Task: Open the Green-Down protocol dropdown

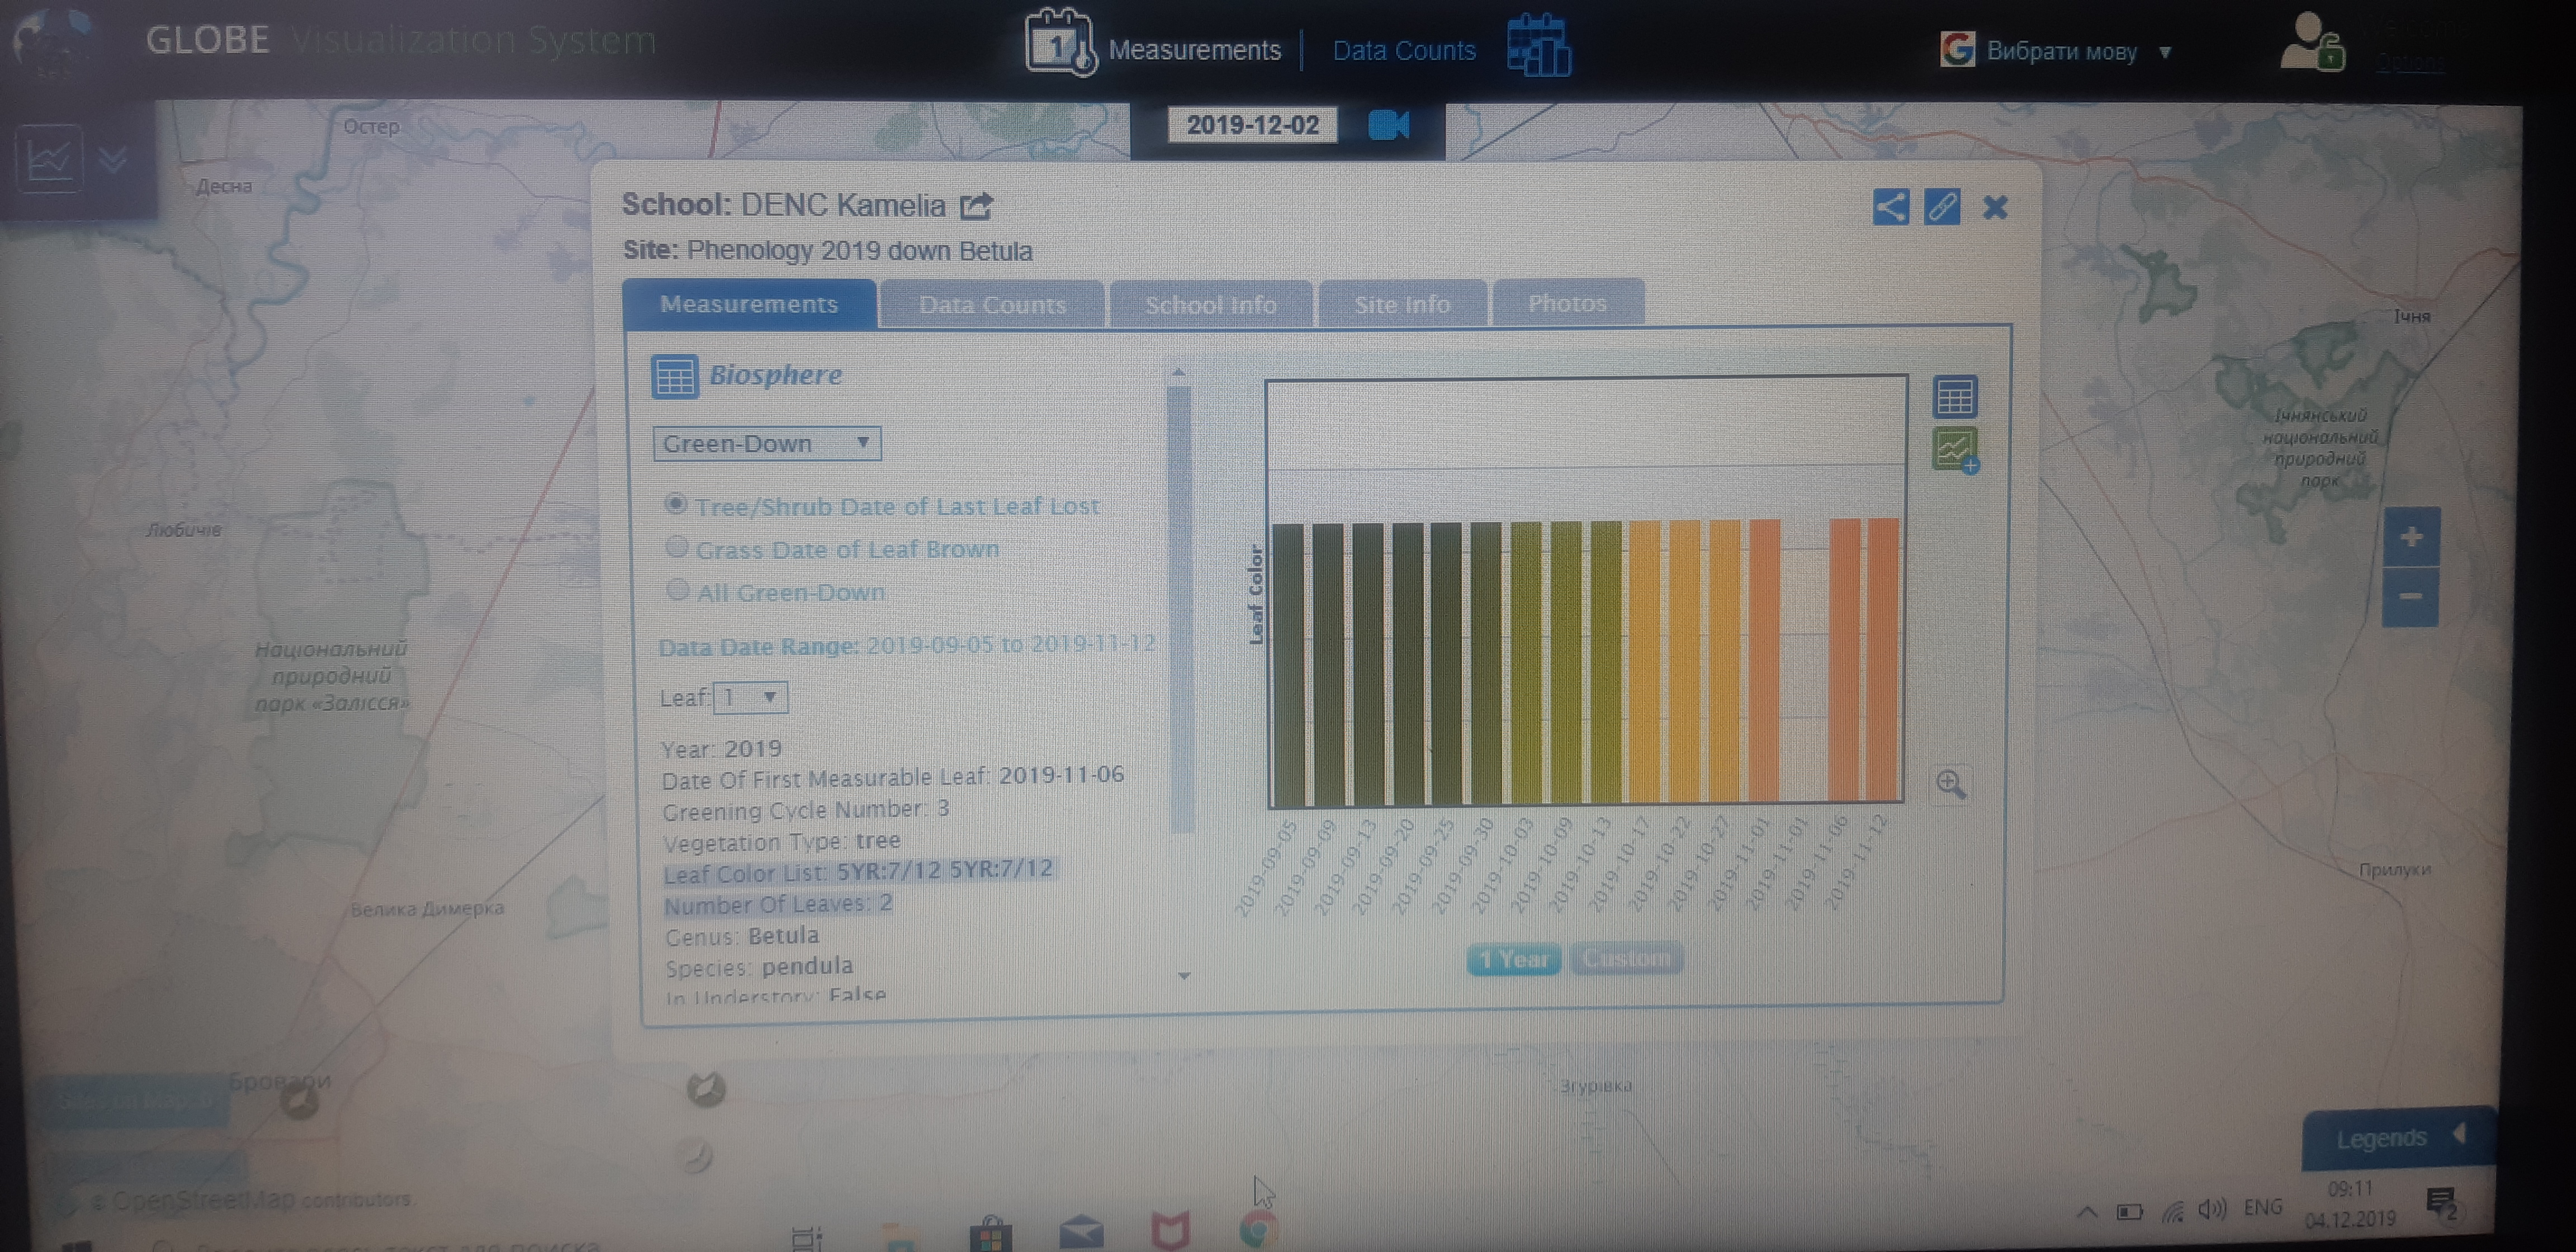Action: click(766, 443)
